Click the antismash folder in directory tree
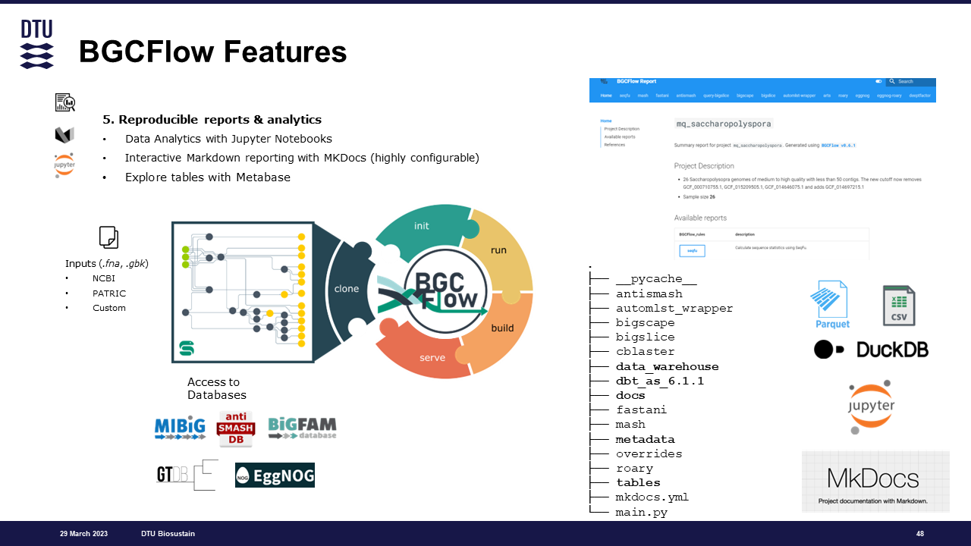This screenshot has height=546, width=971. click(649, 293)
